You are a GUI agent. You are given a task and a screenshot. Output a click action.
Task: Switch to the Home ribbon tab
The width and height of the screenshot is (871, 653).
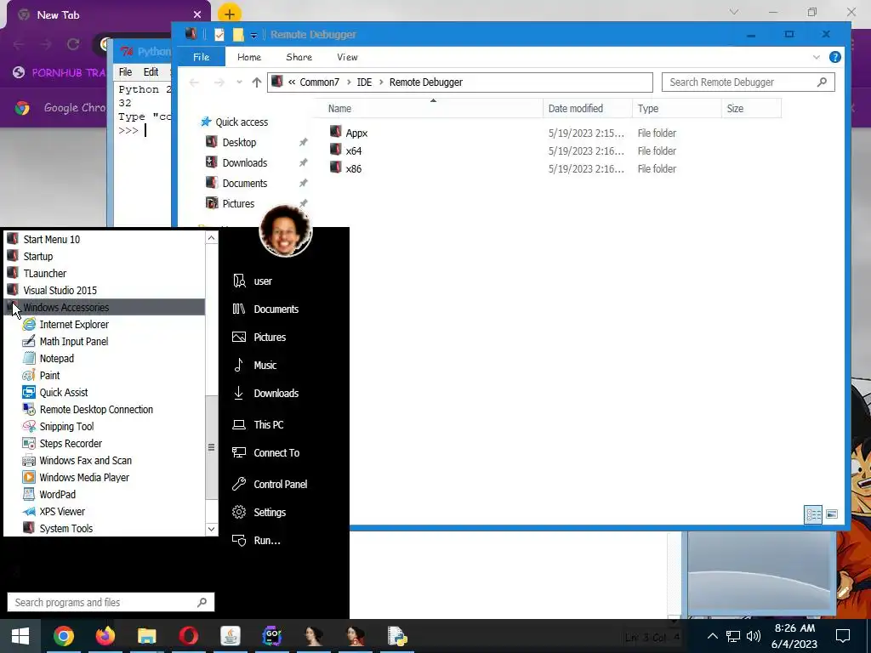click(249, 57)
